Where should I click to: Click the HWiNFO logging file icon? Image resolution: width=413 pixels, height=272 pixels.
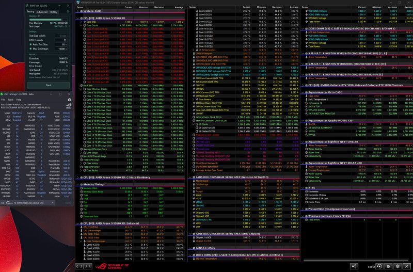[388, 266]
